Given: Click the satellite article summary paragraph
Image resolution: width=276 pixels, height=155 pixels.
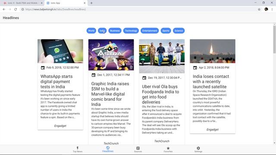Looking at the screenshot, I should (x=212, y=106).
